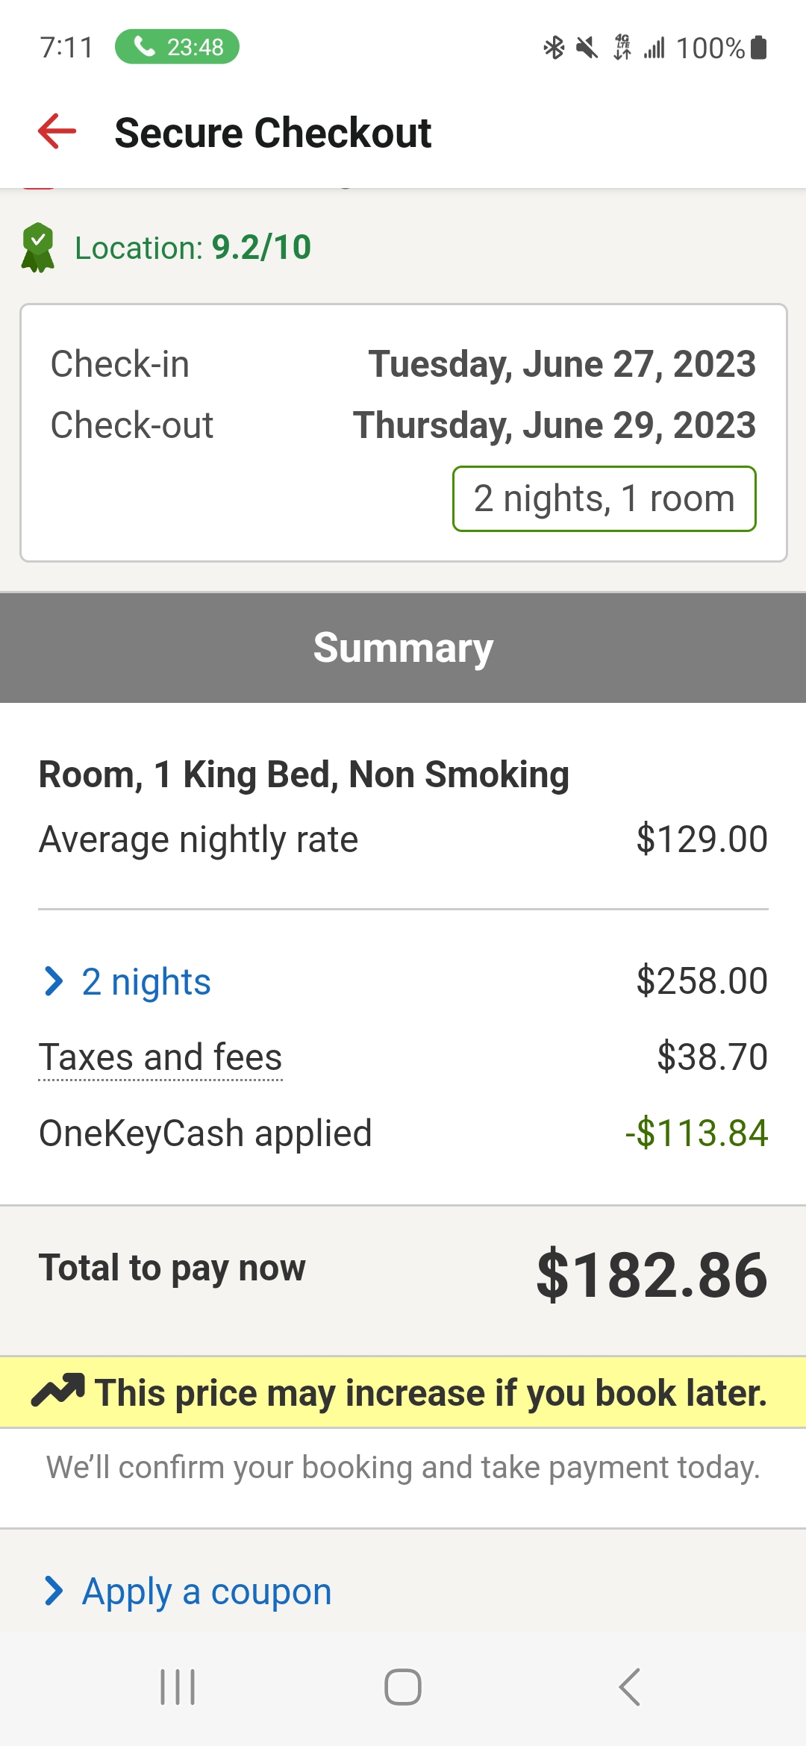806x1746 pixels.
Task: Tap the OneKeyCash applied discount amount
Action: coord(696,1133)
